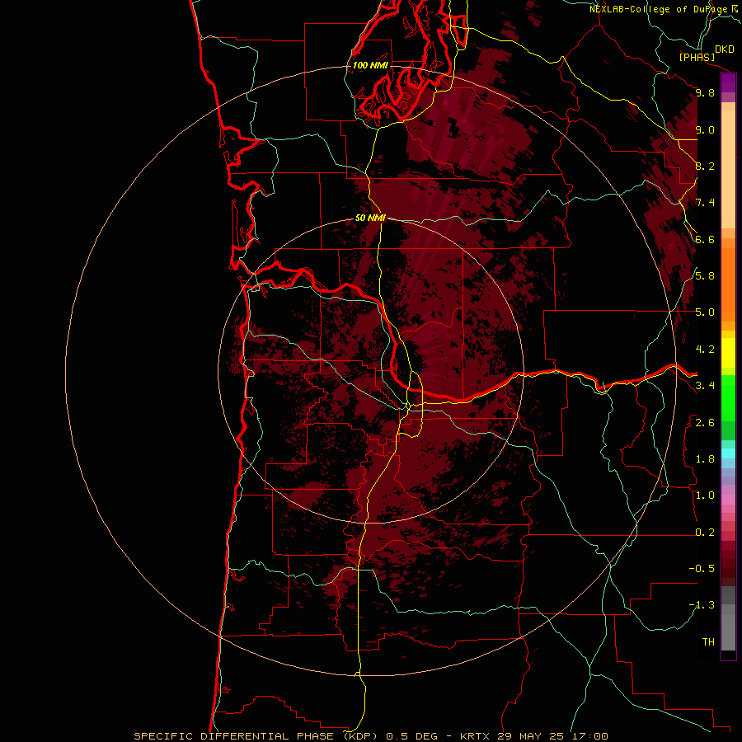This screenshot has height=742, width=742.
Task: Click the 1.0 scale value
Action: 705,495
